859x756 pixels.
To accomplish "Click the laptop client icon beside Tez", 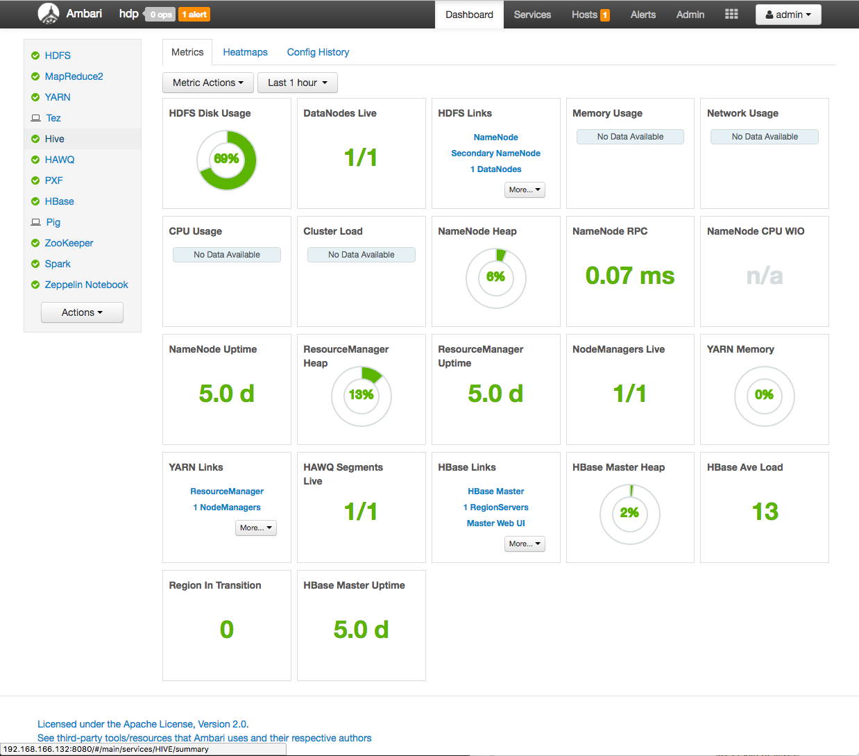I will (36, 118).
